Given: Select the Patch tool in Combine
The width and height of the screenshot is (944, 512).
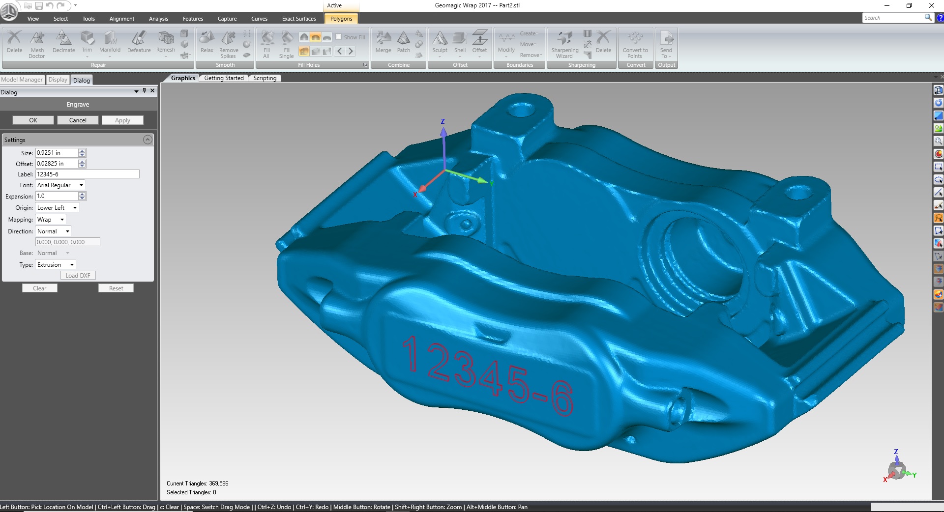Looking at the screenshot, I should pyautogui.click(x=403, y=39).
